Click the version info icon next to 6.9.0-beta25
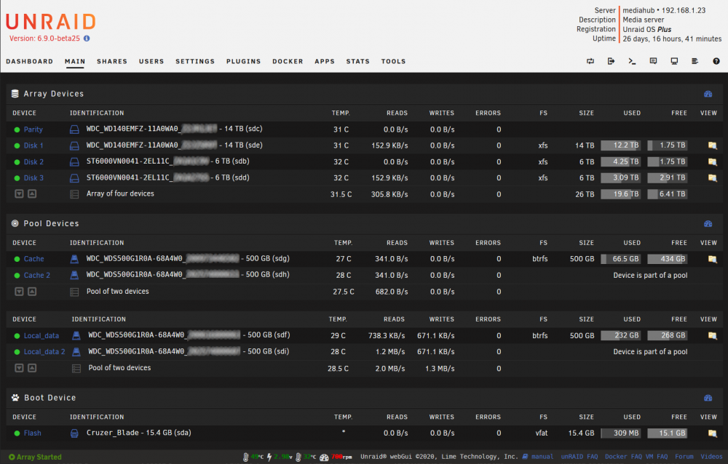Image resolution: width=728 pixels, height=464 pixels. 87,39
